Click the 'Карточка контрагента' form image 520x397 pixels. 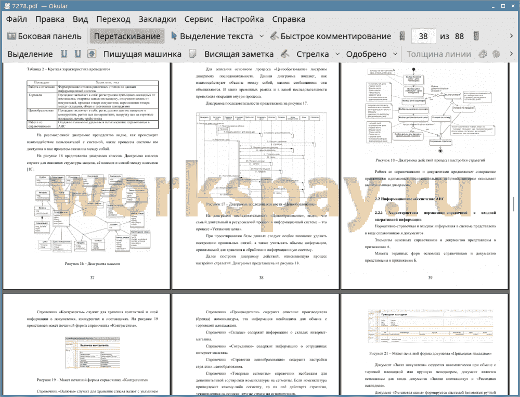(x=93, y=353)
